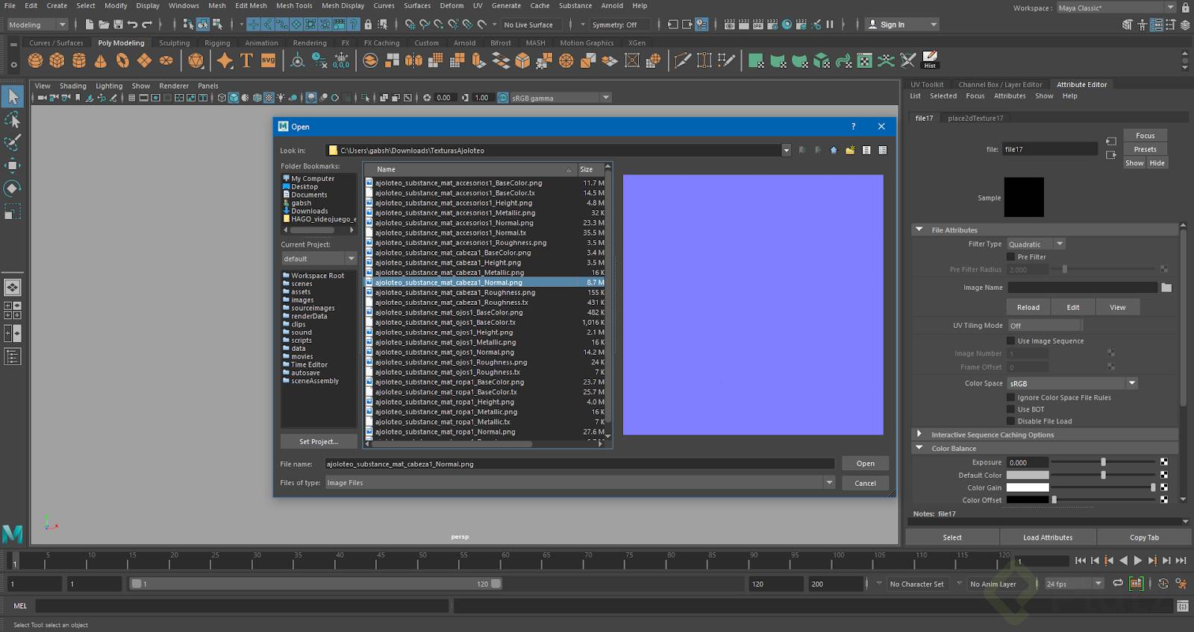The height and width of the screenshot is (632, 1194).
Task: Click the Presets button
Action: click(x=1145, y=149)
